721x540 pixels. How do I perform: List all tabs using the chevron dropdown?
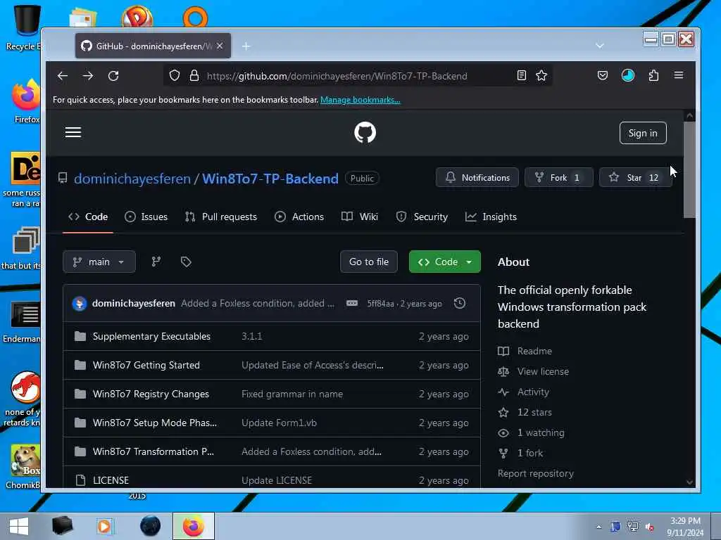[x=600, y=46]
